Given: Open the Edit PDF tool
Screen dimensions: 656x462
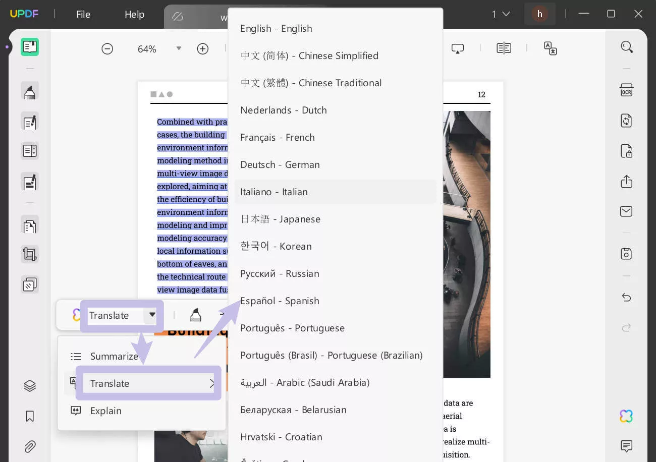Looking at the screenshot, I should pos(29,122).
